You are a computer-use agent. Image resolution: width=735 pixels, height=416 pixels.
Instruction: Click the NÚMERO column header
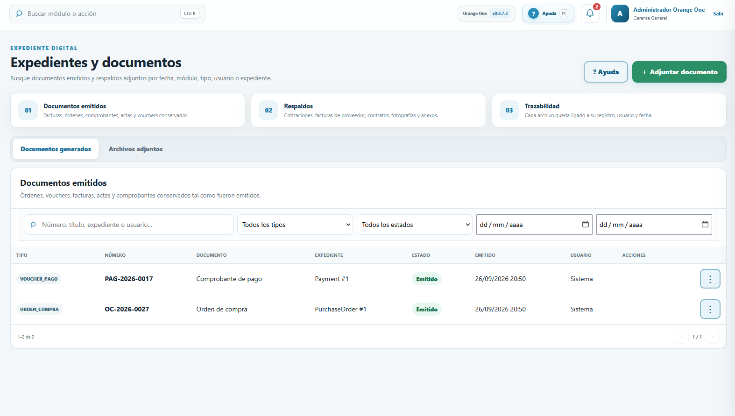pyautogui.click(x=115, y=255)
